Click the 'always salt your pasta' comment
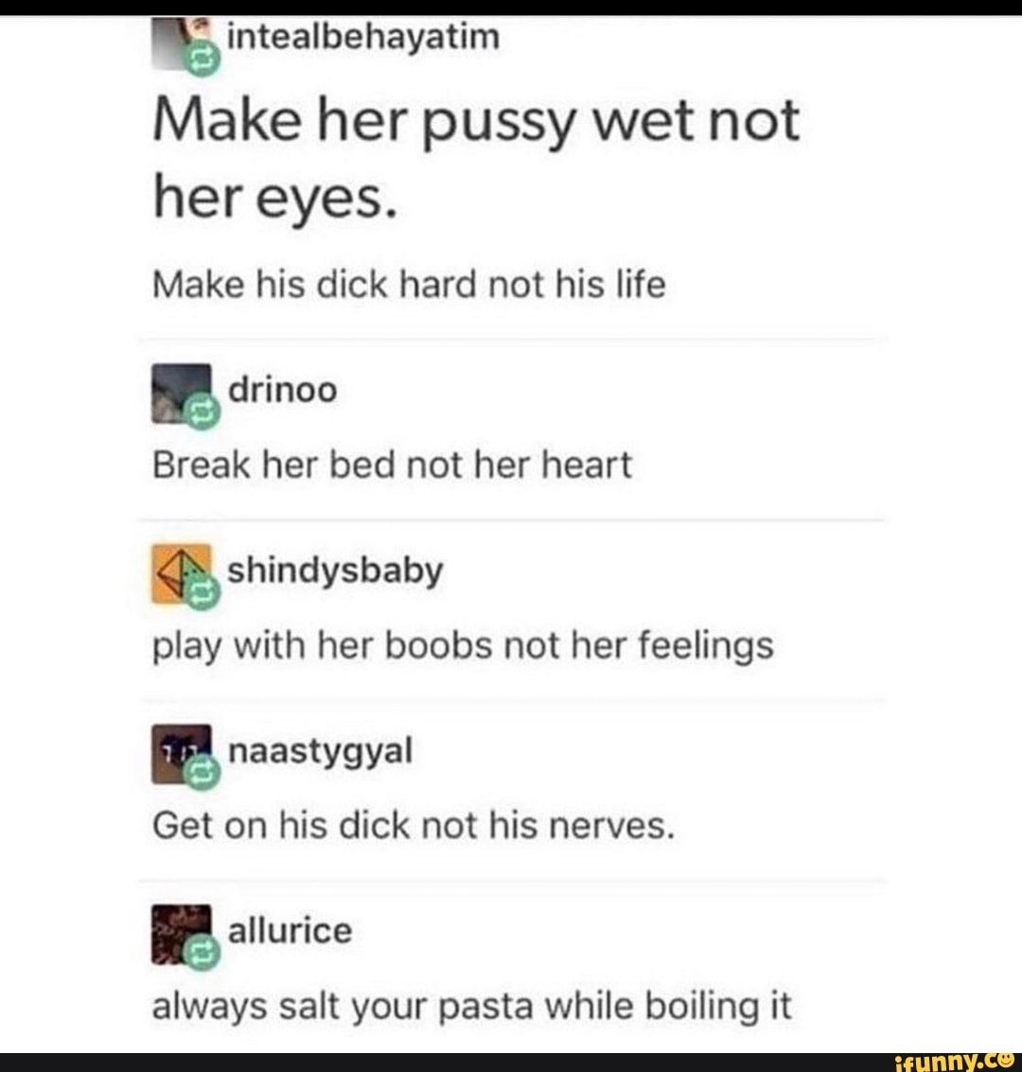1022x1072 pixels. (471, 1007)
